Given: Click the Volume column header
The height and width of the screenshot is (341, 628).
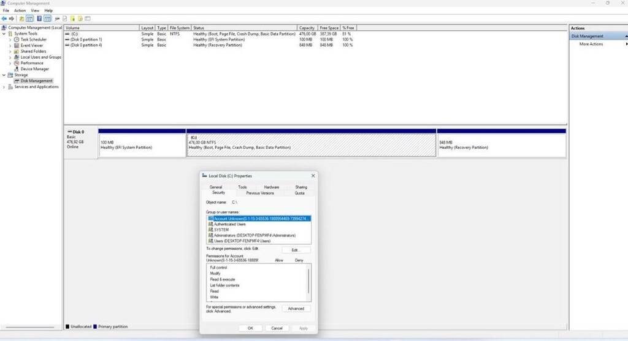Looking at the screenshot, I should tap(101, 28).
